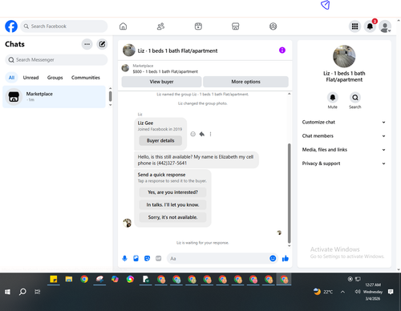Send quick response 'Yes, are you interested?'
This screenshot has height=311, width=401.
(x=172, y=192)
